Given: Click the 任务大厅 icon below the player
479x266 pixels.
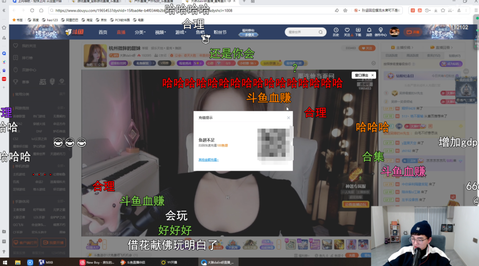Looking at the screenshot, I should 93,244.
